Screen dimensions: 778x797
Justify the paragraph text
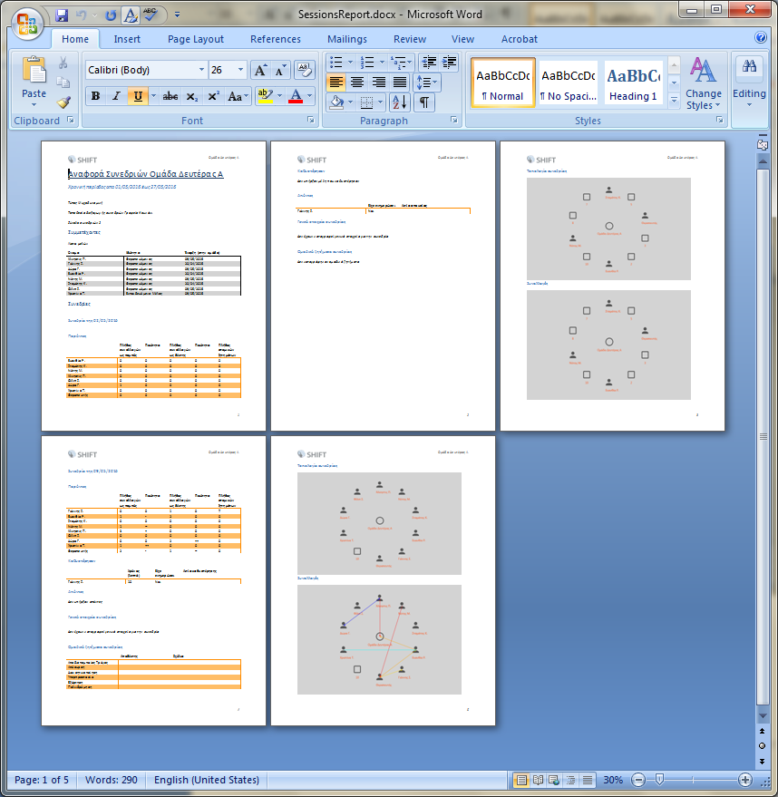400,82
